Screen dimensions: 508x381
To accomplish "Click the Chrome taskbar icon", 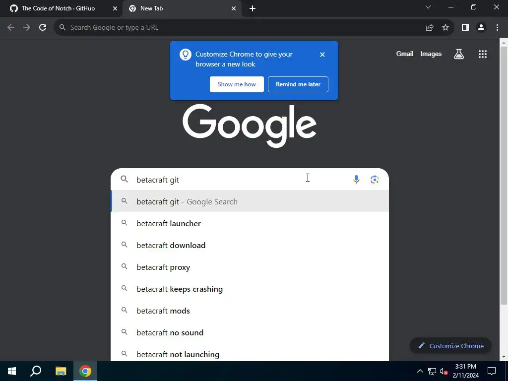I will [x=85, y=371].
